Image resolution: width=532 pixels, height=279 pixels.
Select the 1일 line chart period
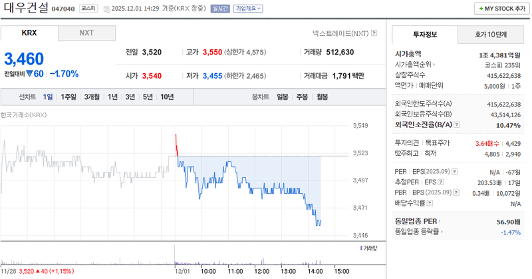(48, 97)
